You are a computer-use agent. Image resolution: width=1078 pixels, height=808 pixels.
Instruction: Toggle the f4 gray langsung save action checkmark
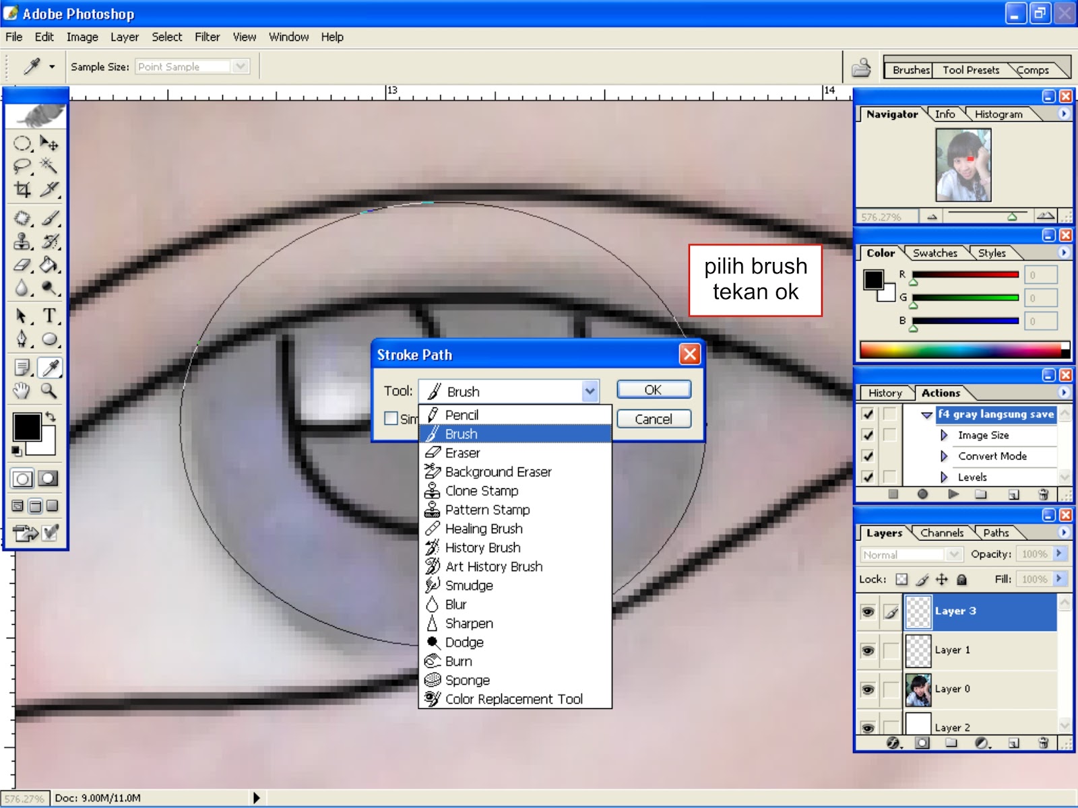click(868, 414)
